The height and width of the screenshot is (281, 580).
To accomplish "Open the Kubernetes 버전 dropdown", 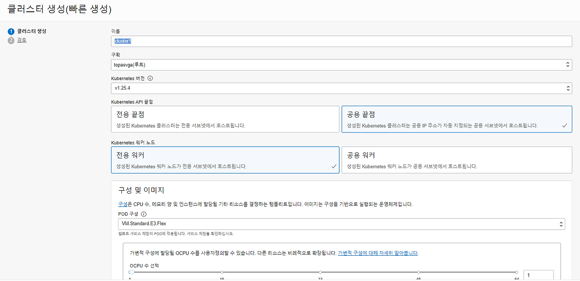I will pos(341,88).
